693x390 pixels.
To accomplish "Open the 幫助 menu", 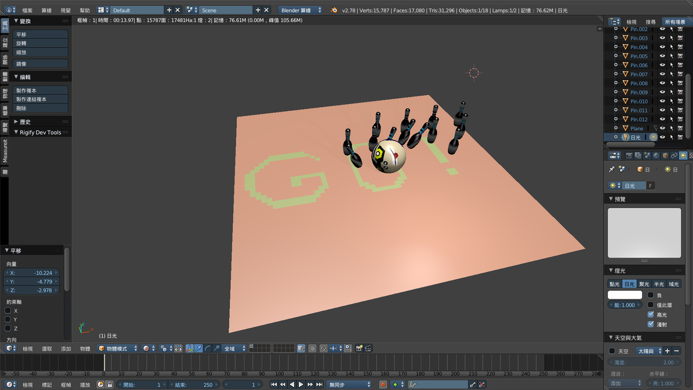I will click(85, 10).
